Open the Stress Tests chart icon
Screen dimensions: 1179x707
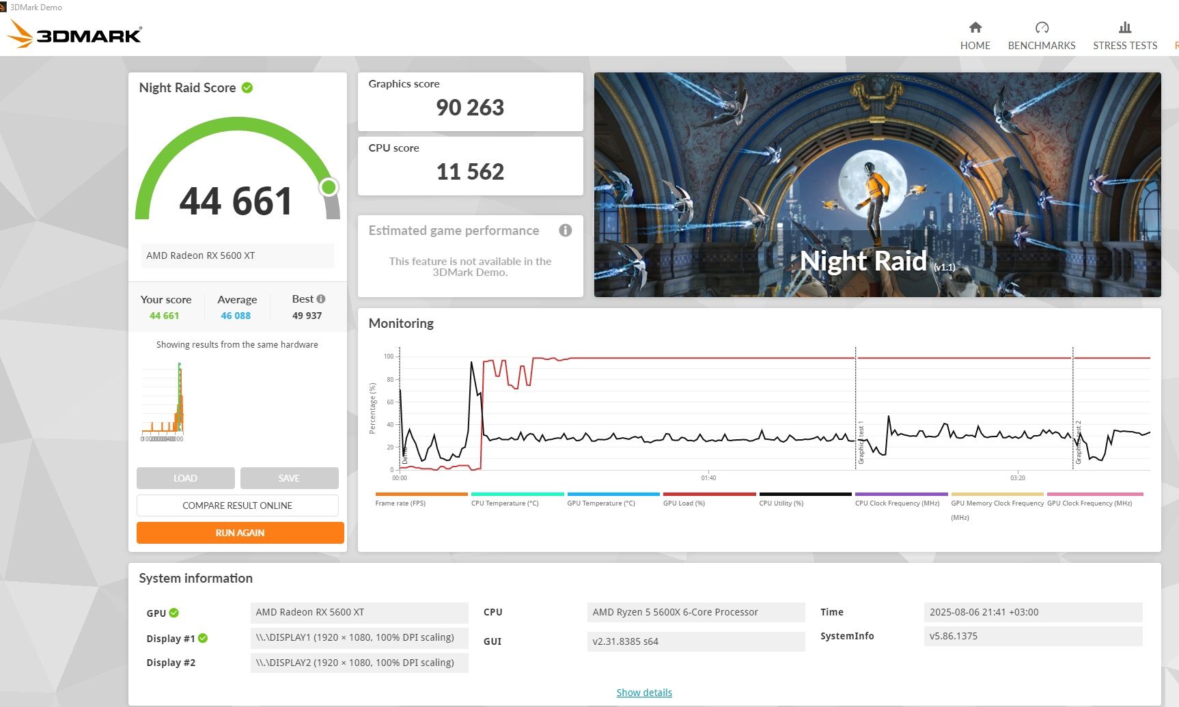[1125, 27]
